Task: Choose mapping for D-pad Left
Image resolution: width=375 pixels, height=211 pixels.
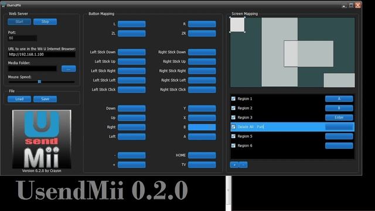Action: coord(131,137)
